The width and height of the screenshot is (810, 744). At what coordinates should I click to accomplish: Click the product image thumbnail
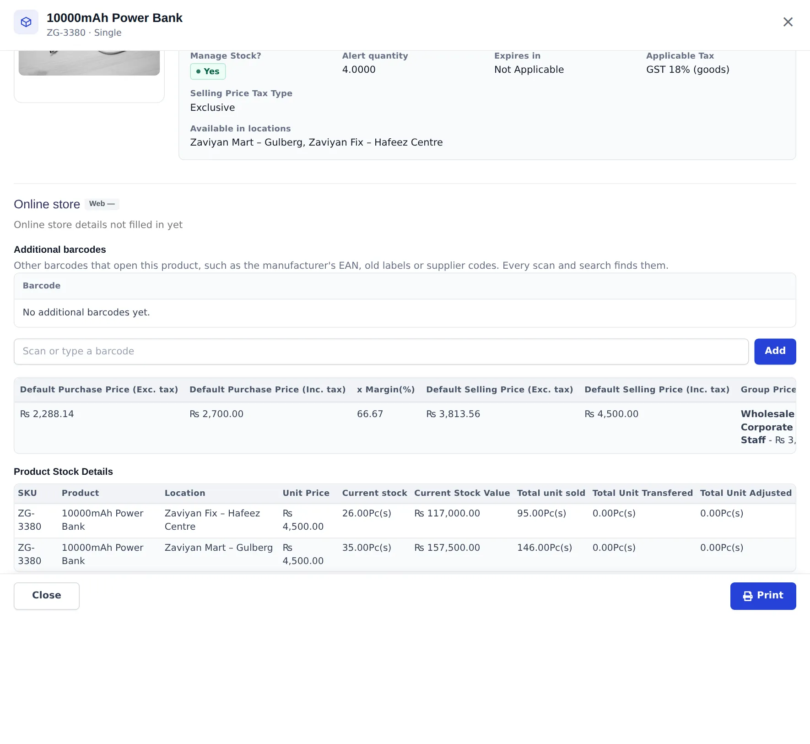pos(89,63)
